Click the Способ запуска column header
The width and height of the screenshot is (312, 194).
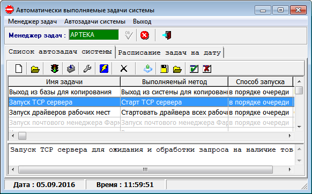click(260, 82)
